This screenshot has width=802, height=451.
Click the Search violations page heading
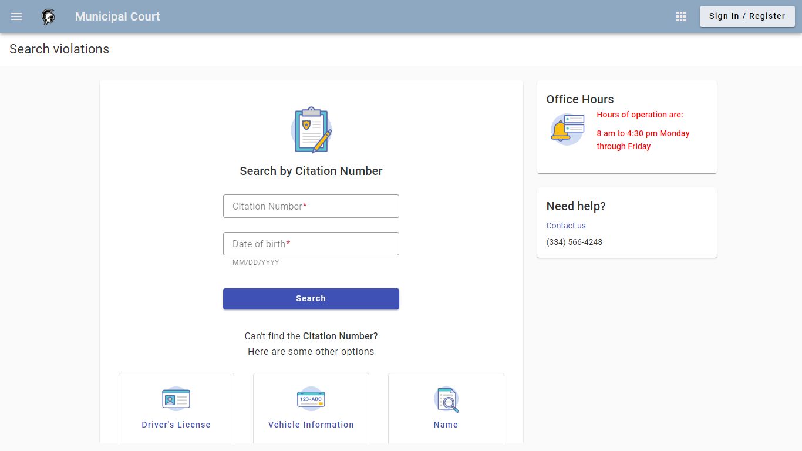coord(59,49)
